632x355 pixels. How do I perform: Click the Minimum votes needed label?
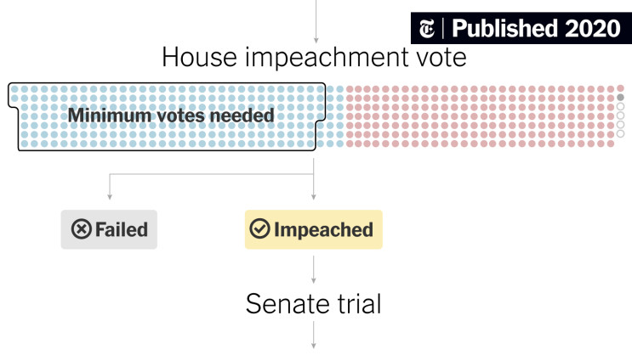click(171, 116)
